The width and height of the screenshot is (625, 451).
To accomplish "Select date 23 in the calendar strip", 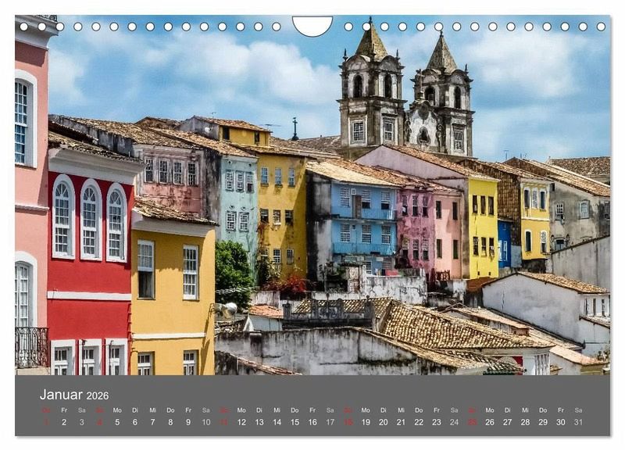I will point(437,422).
